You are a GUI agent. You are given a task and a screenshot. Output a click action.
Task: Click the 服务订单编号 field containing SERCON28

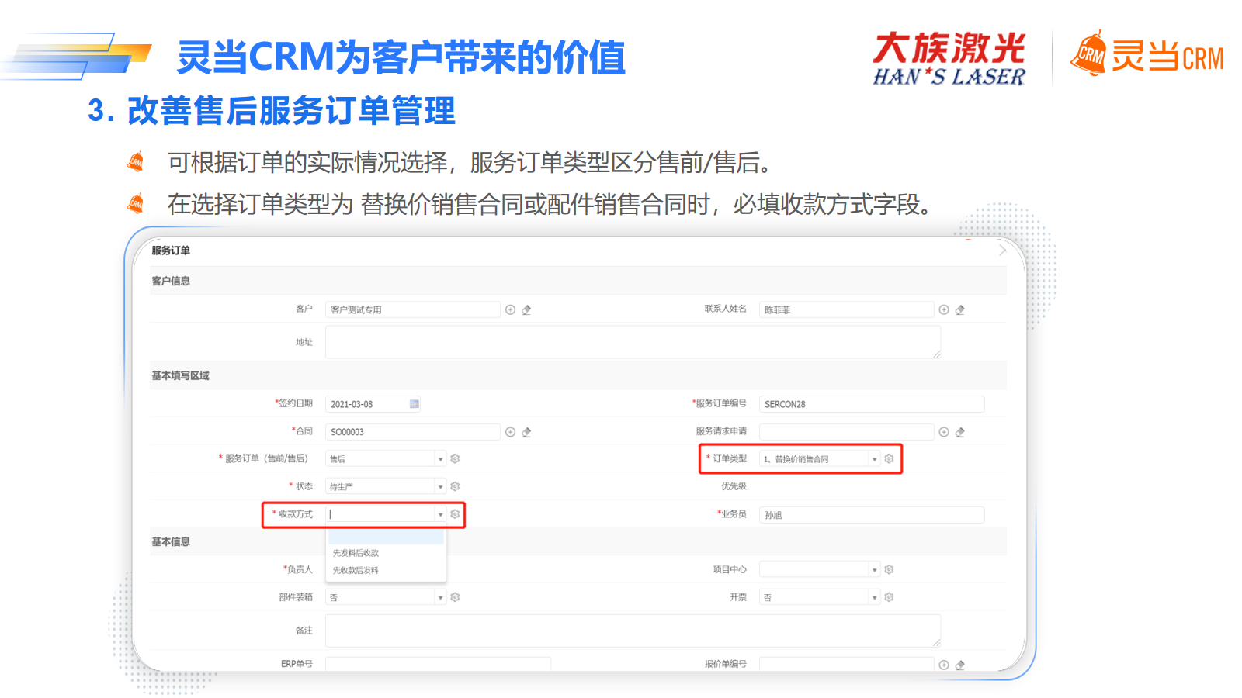(871, 404)
